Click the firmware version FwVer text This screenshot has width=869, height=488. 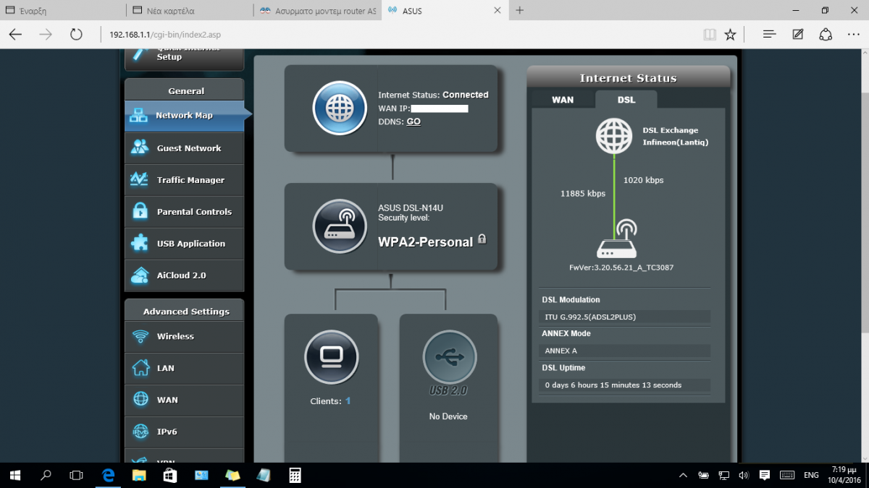[621, 267]
